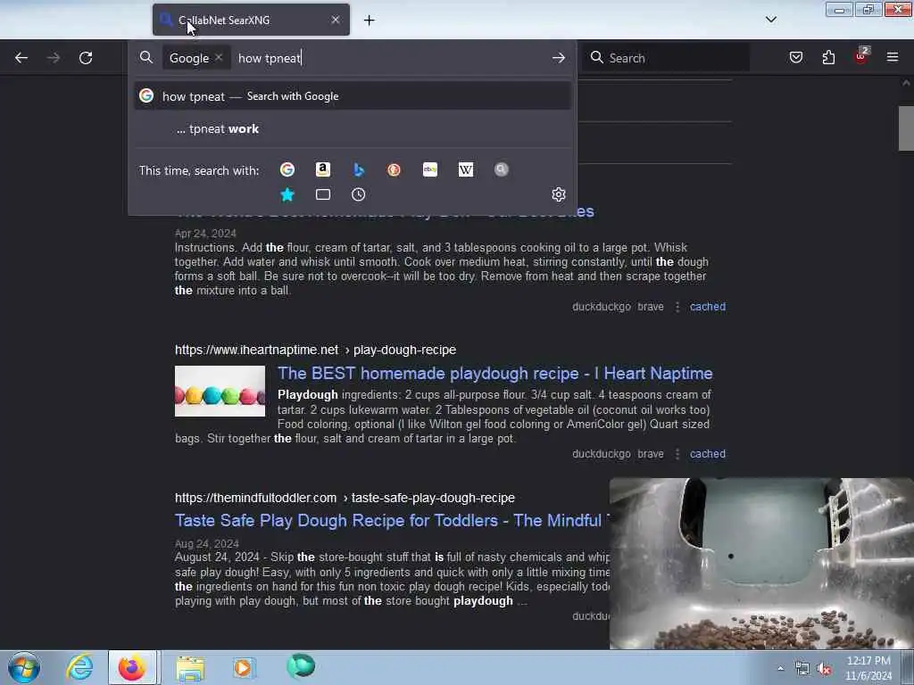
Task: Open the Firefox hamburger menu
Action: (x=893, y=57)
